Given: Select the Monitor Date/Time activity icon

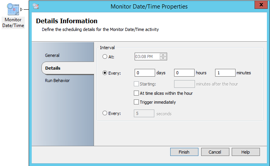Looking at the screenshot, I should 13,9.
